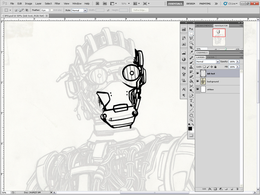Select the History Brush tool

(x=191, y=72)
